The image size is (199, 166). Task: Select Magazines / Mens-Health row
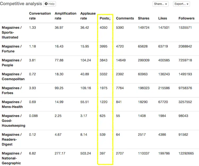12,104
